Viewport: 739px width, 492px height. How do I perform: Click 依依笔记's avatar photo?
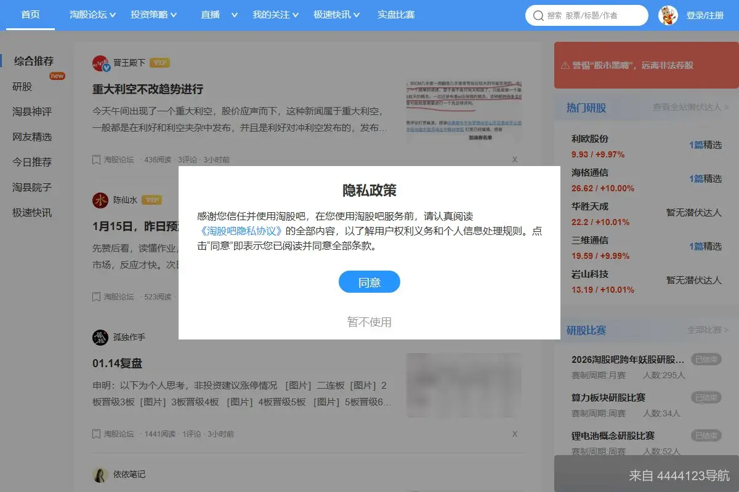[x=100, y=474]
